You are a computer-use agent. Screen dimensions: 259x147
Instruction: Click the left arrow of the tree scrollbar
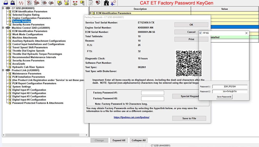(x=4, y=135)
